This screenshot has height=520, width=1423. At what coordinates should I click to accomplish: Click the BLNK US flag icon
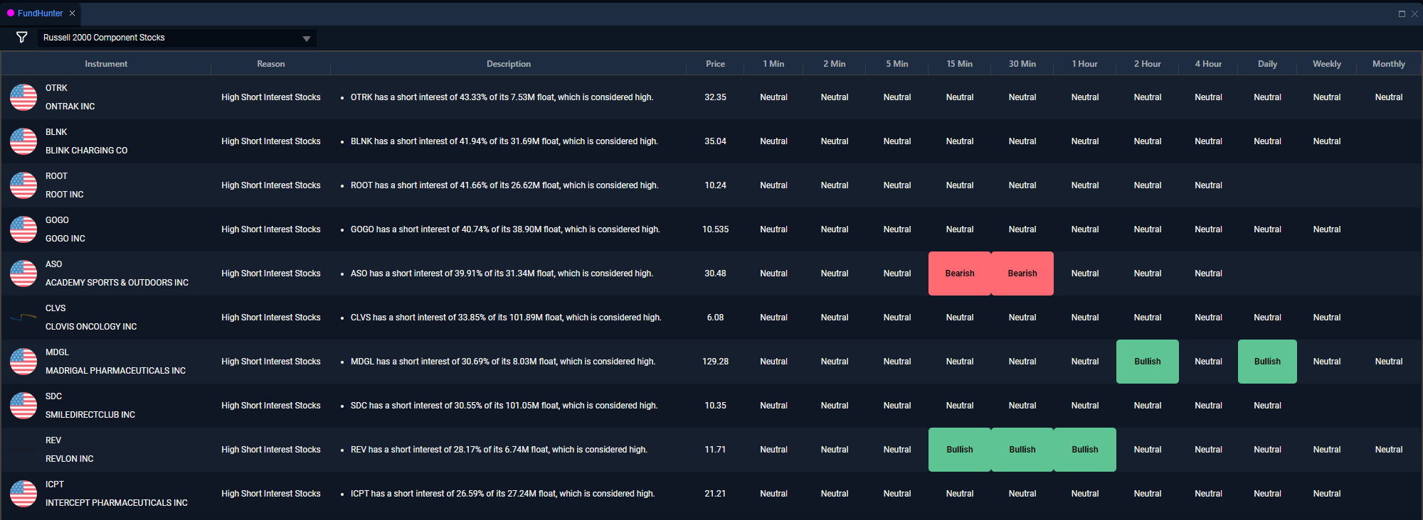(x=23, y=141)
